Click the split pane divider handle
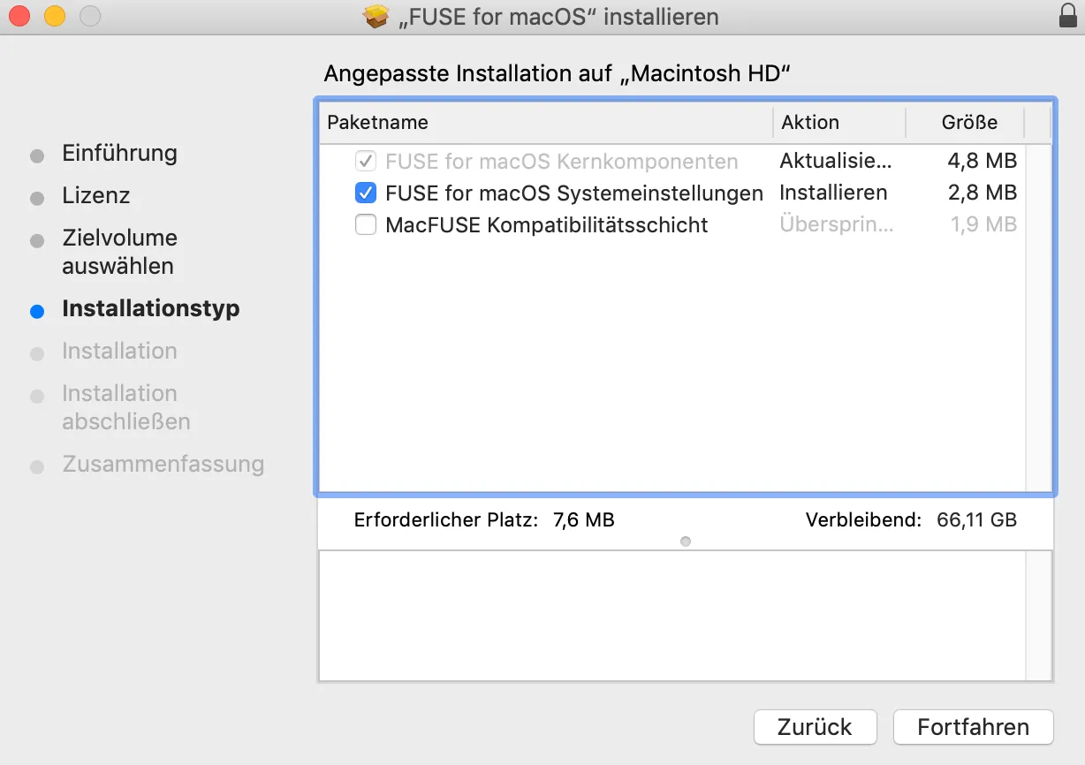Viewport: 1085px width, 765px height. (x=686, y=541)
